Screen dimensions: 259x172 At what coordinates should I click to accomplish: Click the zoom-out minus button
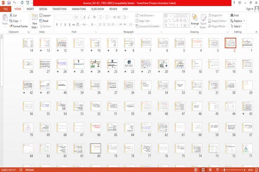pos(223,170)
